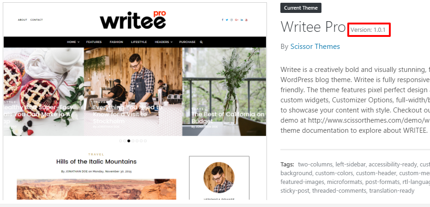Open the FASHION nav item
Viewport: 430px width, 207px height.
pyautogui.click(x=116, y=42)
